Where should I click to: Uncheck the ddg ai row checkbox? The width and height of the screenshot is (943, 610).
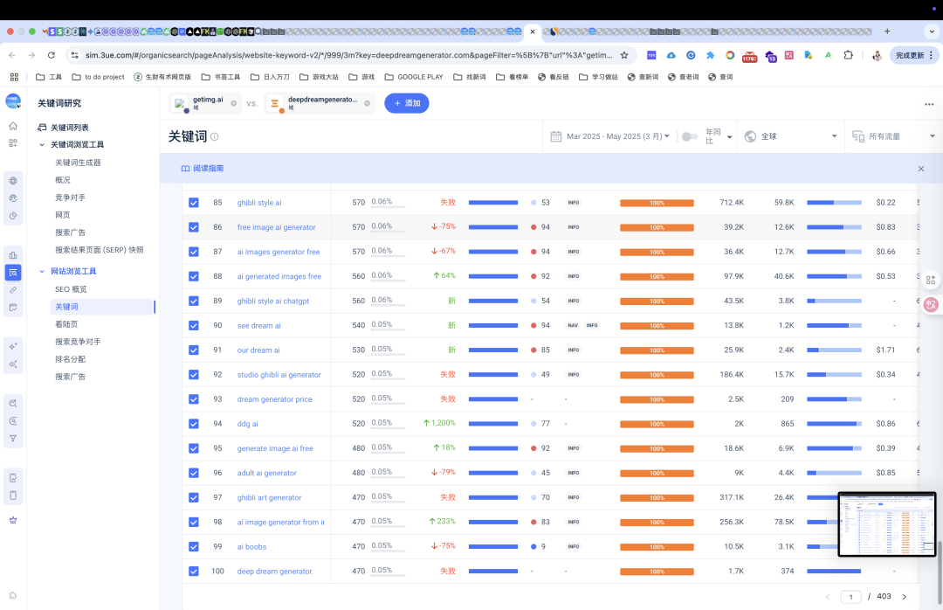[194, 424]
